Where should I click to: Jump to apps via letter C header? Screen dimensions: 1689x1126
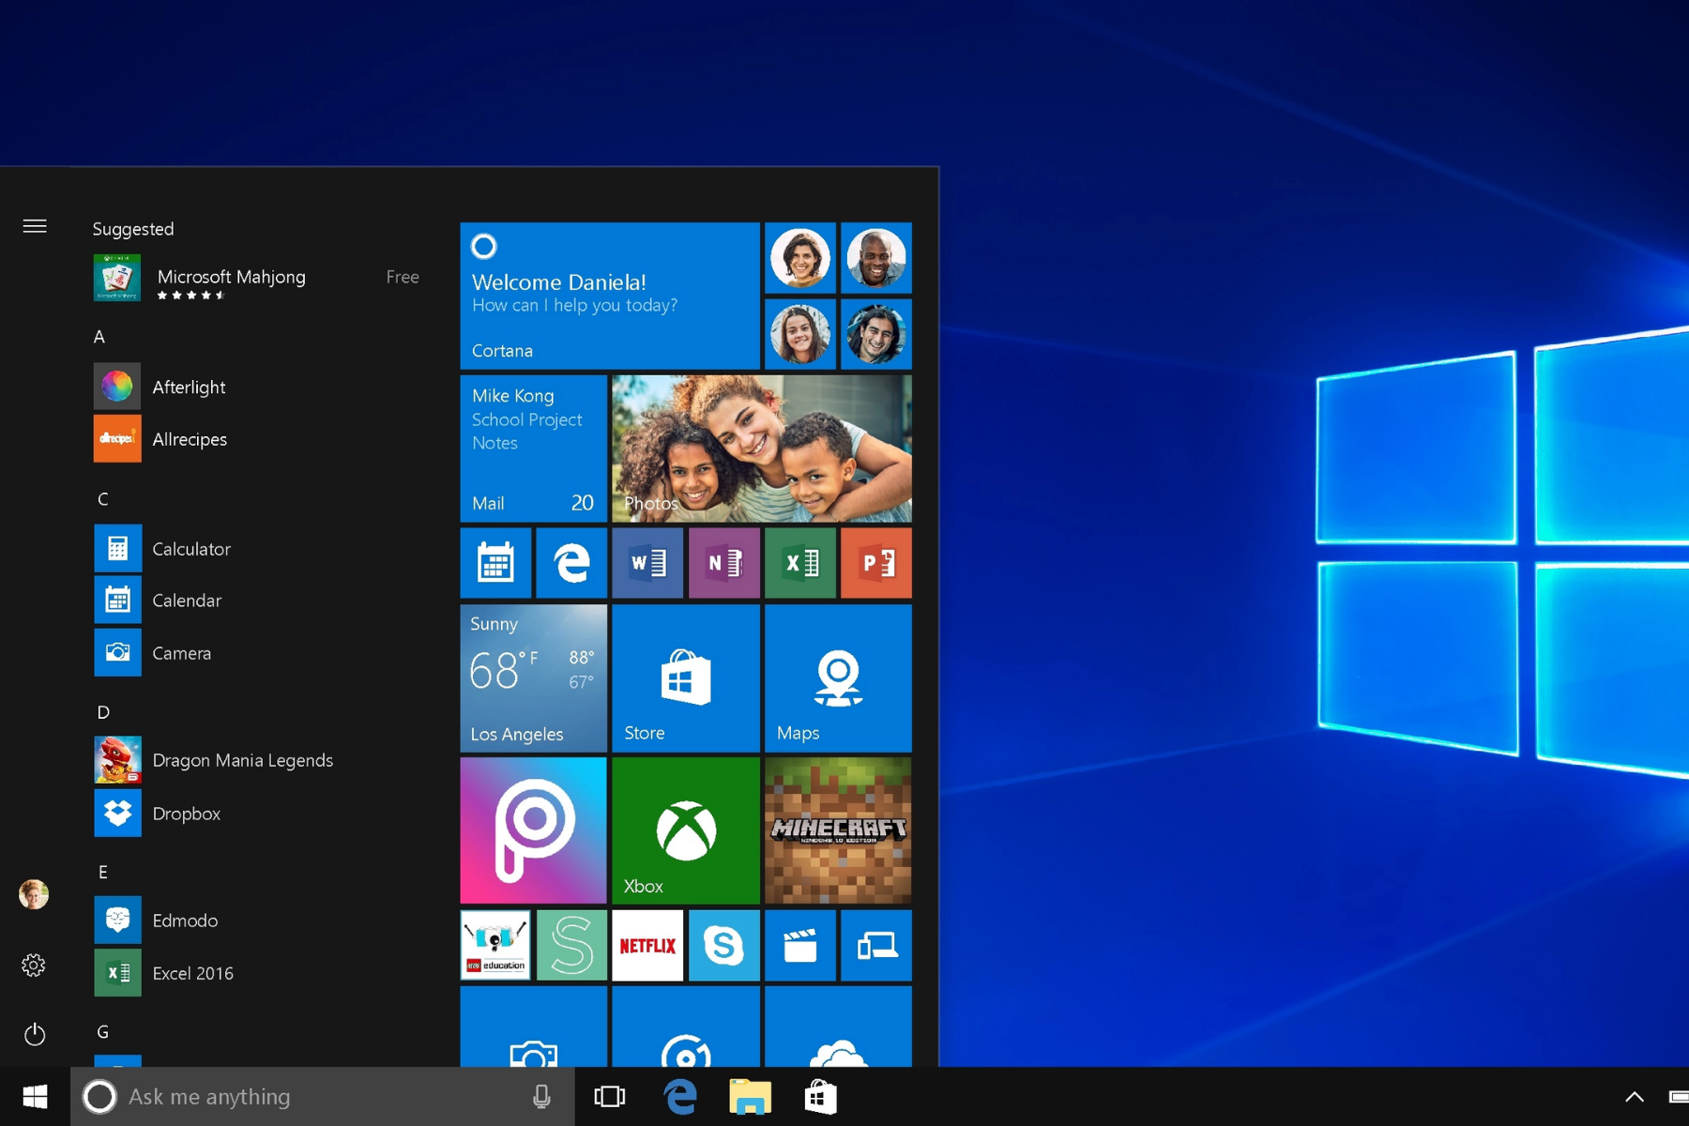point(103,499)
